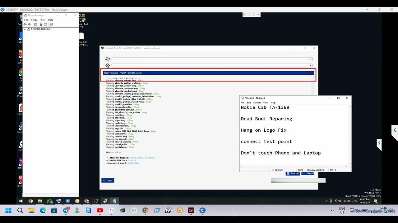
Task: Click the Windows 10 Start button on remote taskbar
Action: tap(21, 201)
